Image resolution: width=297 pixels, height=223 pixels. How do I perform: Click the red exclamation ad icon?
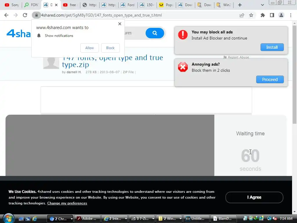pos(183,35)
